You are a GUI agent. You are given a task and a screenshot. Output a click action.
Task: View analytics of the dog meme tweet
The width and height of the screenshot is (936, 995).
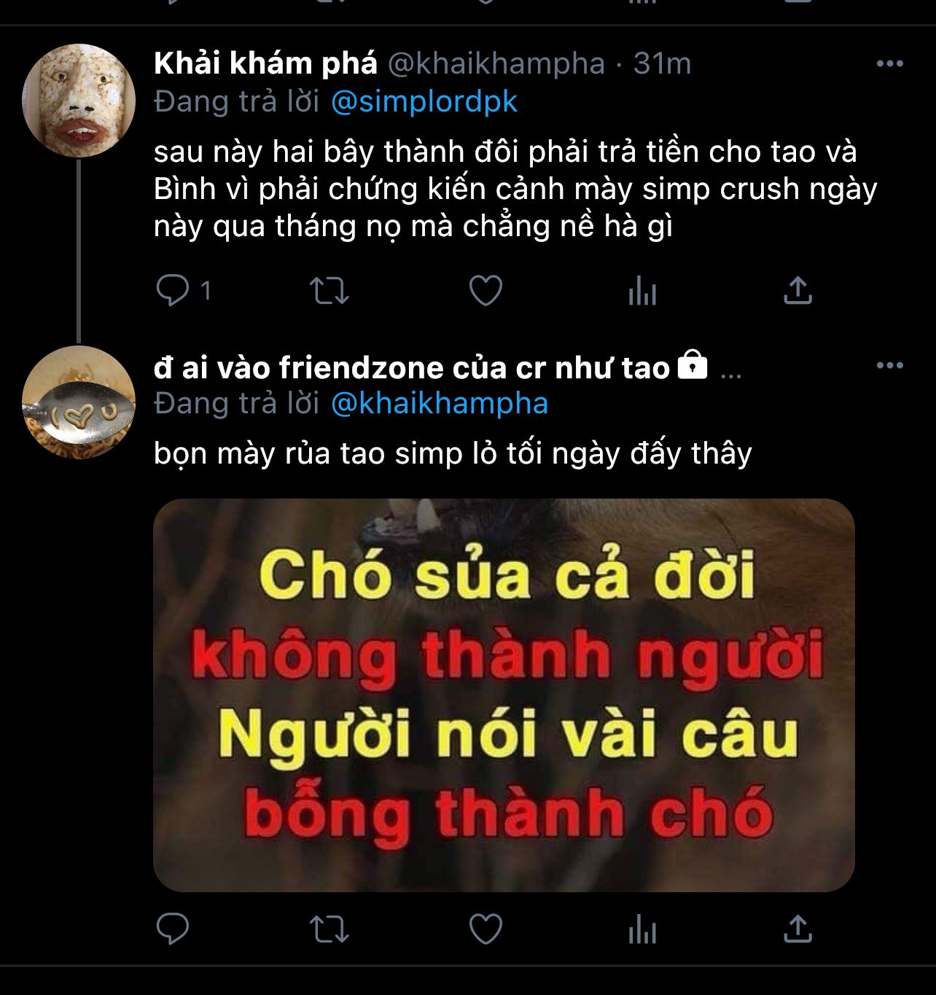(642, 930)
